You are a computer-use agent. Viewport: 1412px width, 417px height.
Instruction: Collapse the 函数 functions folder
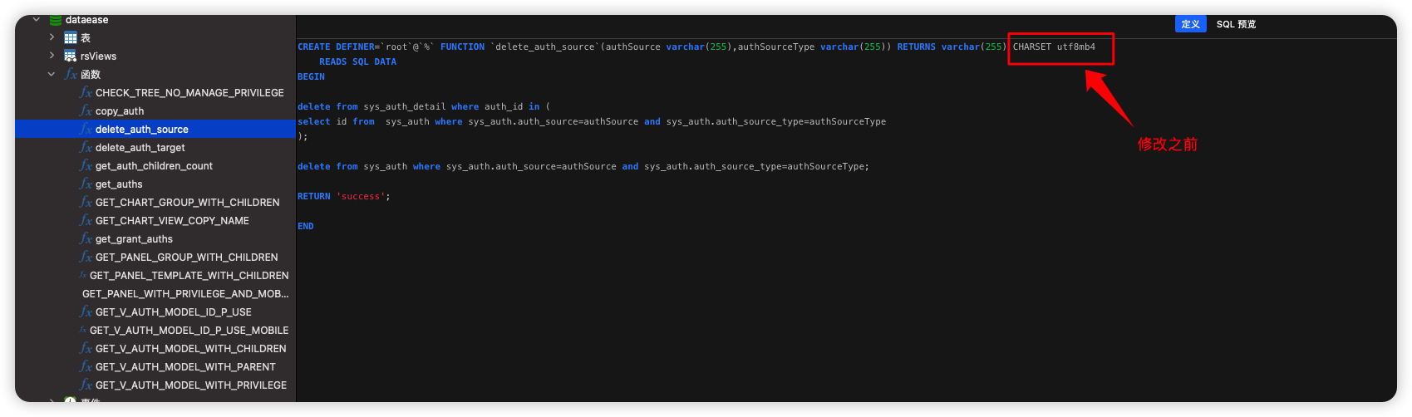(52, 75)
